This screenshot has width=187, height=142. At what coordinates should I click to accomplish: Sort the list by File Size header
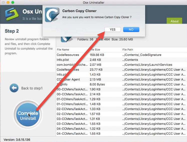96,50
